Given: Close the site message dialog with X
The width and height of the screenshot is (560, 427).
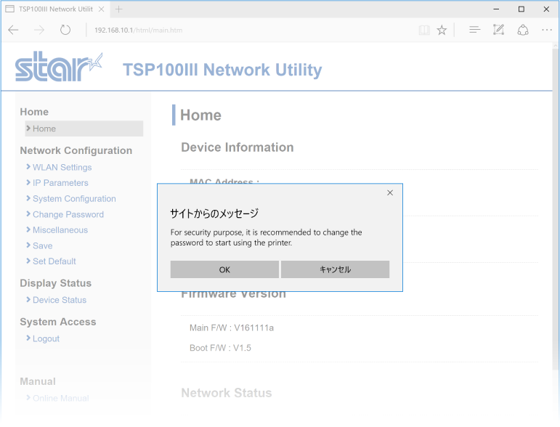Looking at the screenshot, I should 390,192.
